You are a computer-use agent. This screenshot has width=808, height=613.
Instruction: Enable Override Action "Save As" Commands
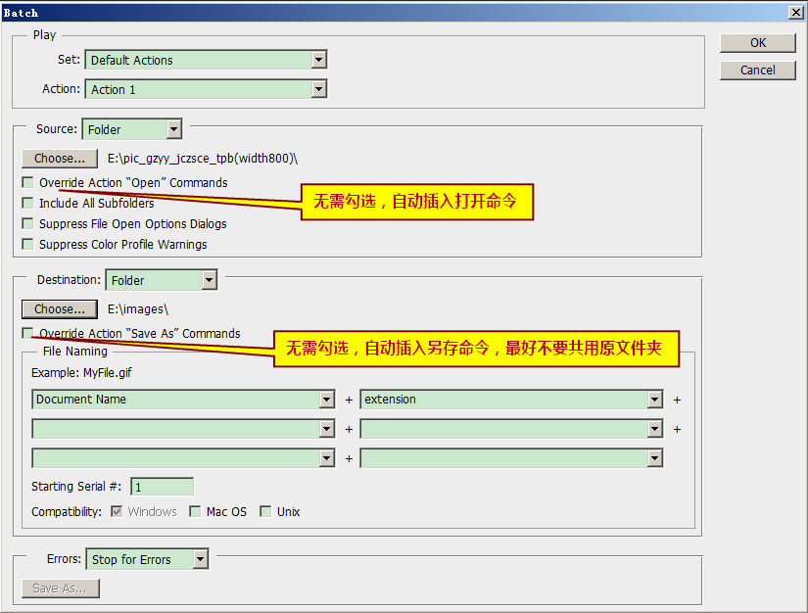coord(28,333)
